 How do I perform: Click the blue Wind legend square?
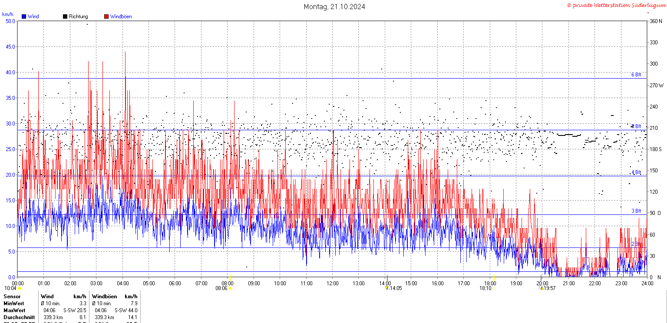point(24,16)
